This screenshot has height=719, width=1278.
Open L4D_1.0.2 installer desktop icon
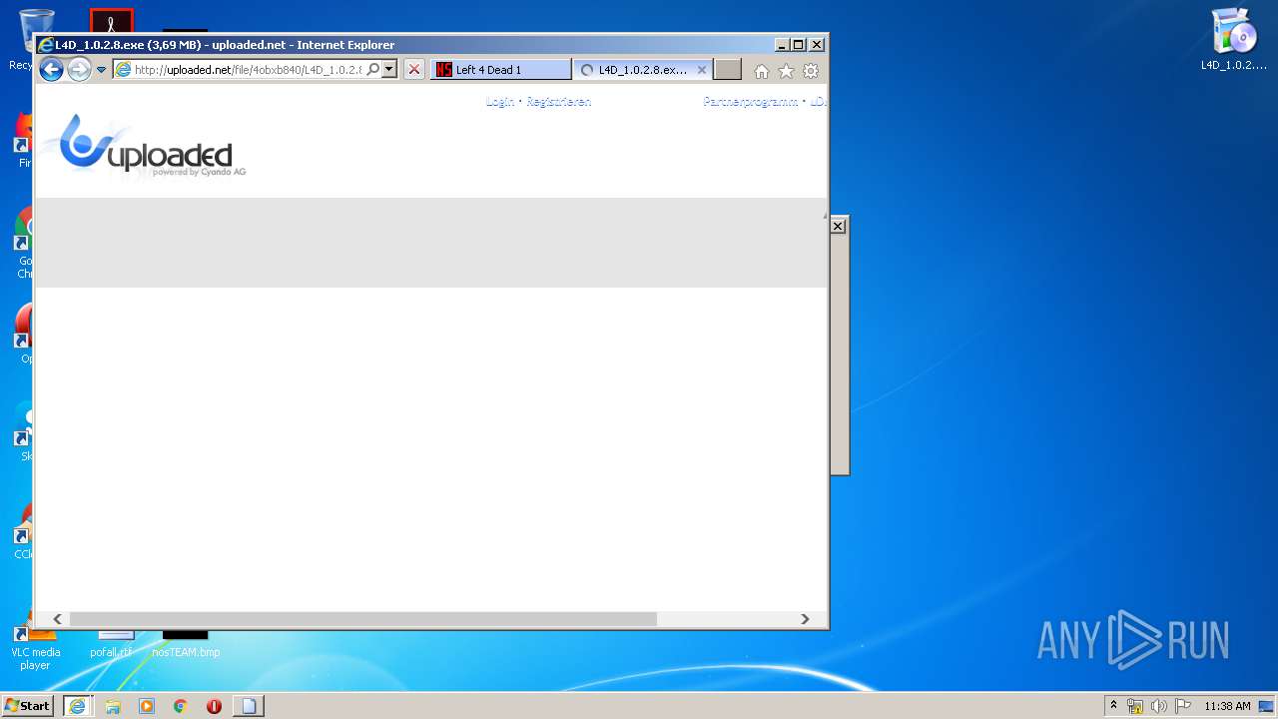click(x=1234, y=40)
